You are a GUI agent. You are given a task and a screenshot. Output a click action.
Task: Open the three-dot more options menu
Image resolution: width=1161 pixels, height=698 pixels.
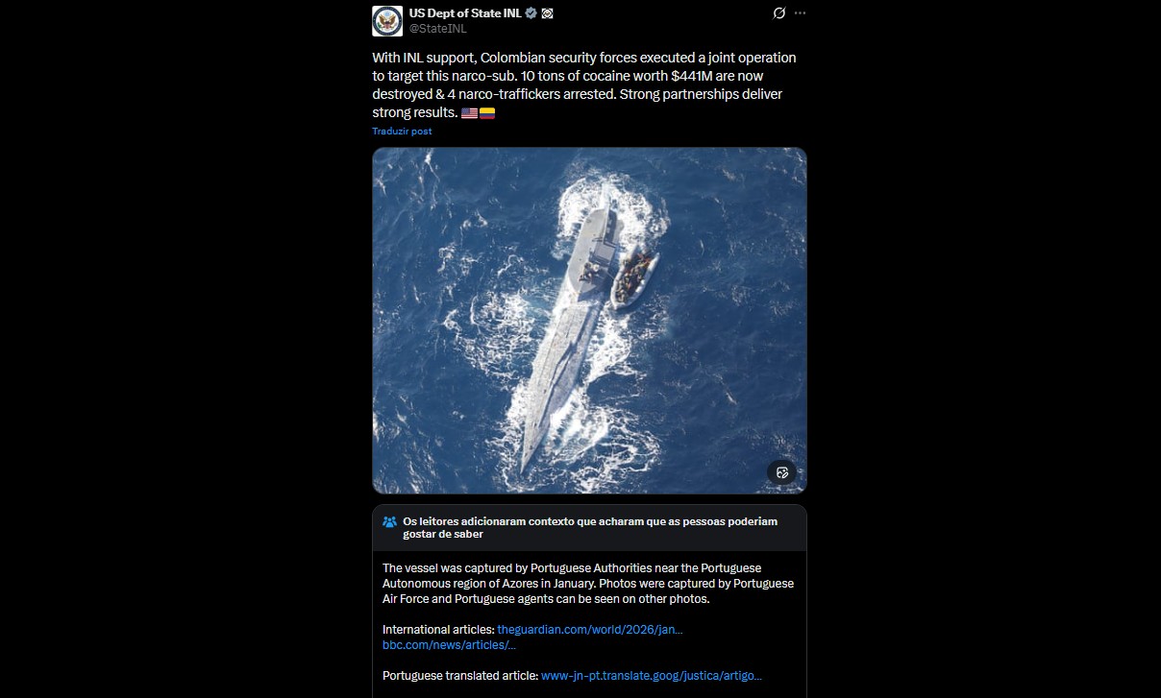click(x=800, y=13)
